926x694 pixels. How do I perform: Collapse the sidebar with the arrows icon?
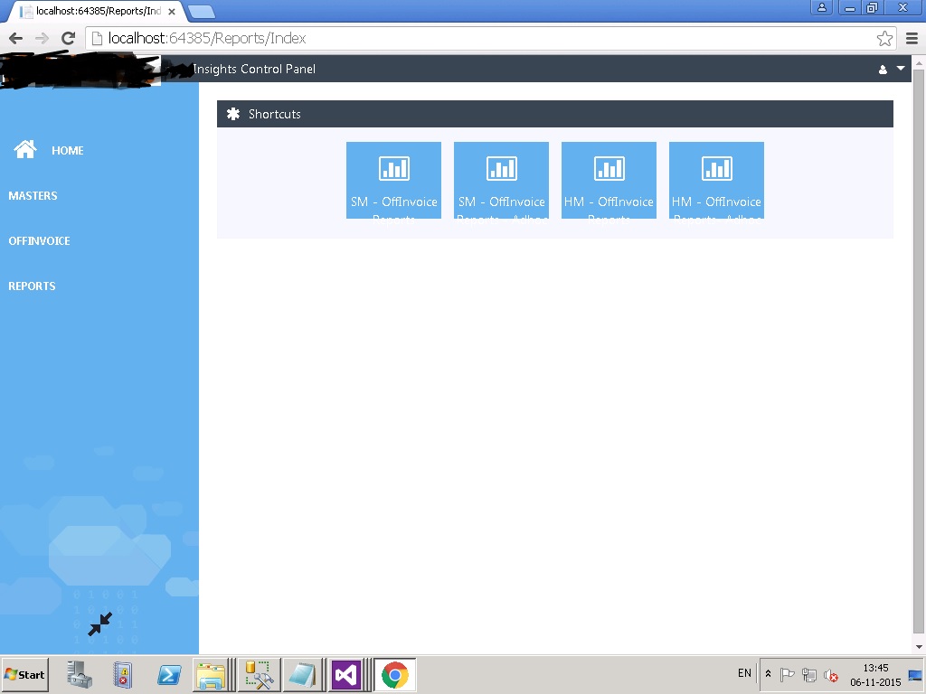[99, 624]
